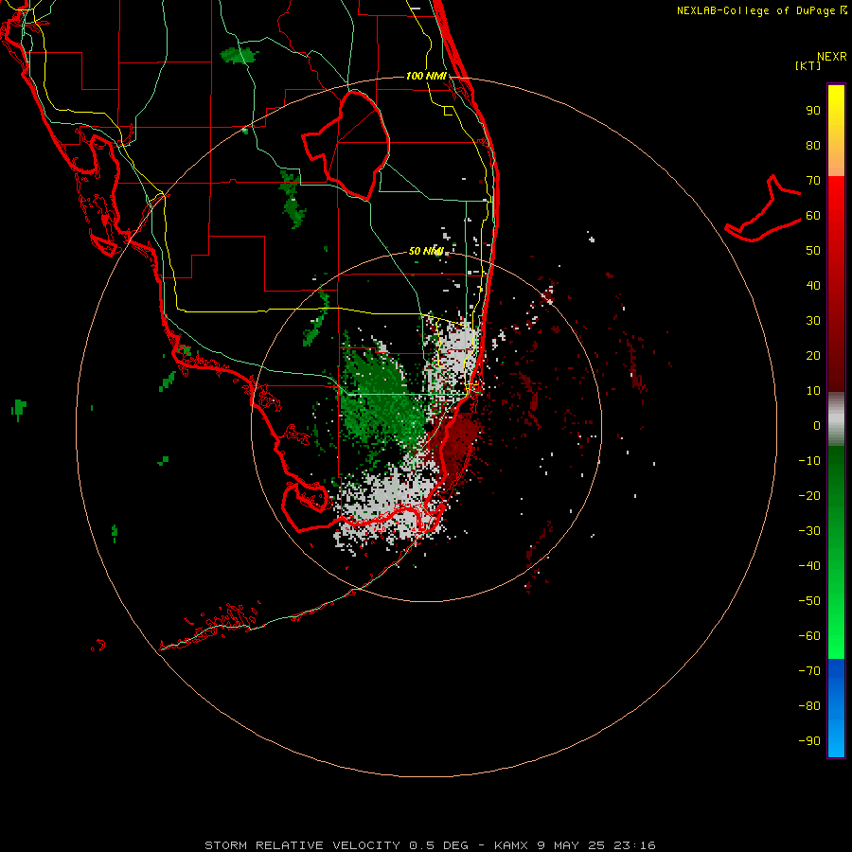Click the -20 scale value

[x=809, y=495]
